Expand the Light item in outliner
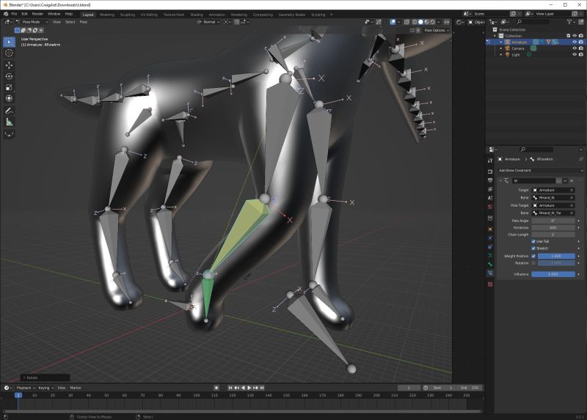The width and height of the screenshot is (587, 420). pyautogui.click(x=501, y=55)
